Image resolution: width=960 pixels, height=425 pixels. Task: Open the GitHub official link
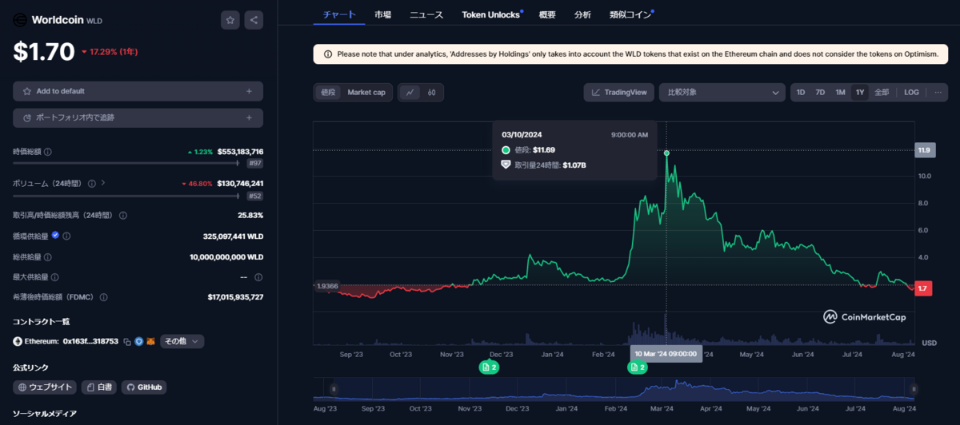tap(144, 387)
